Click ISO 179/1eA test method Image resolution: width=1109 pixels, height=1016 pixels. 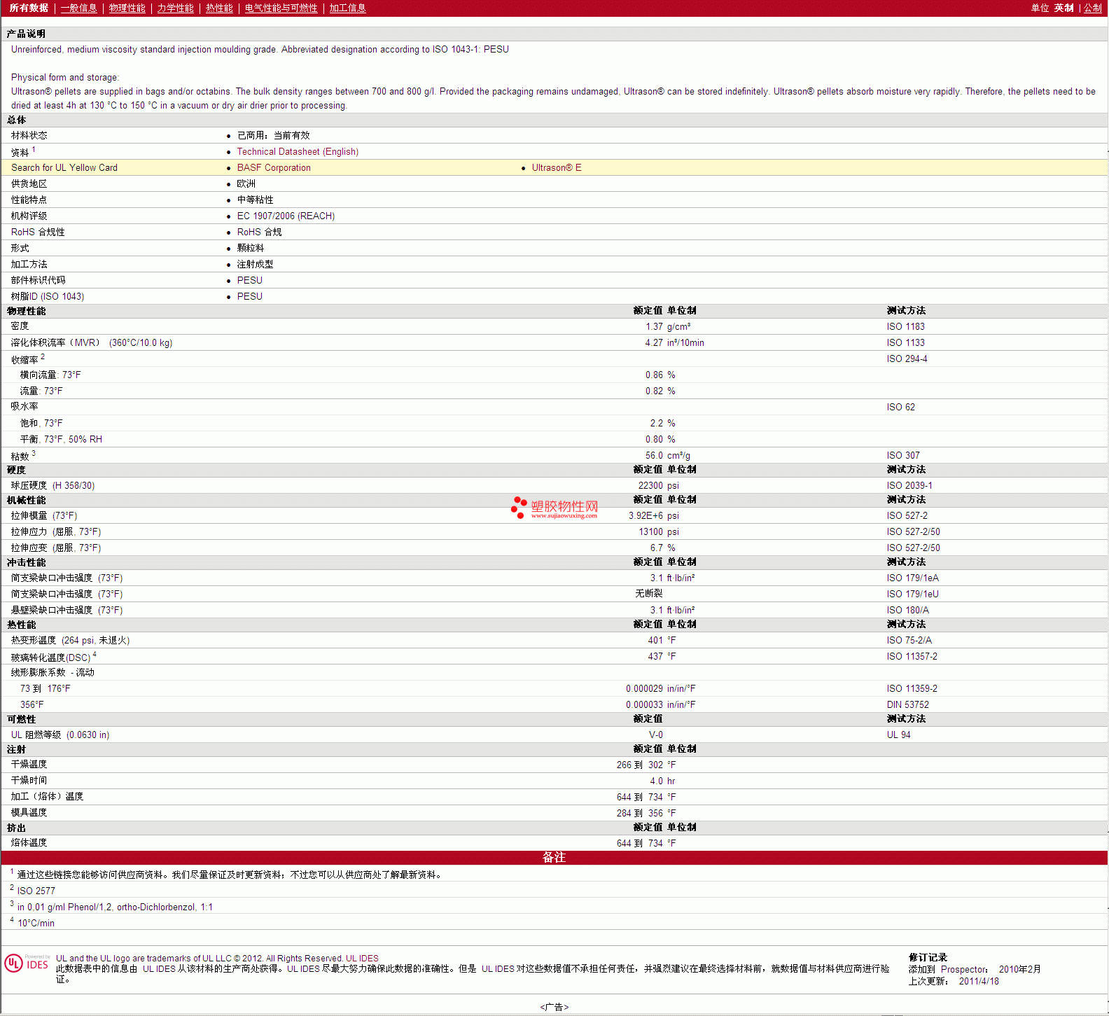click(x=912, y=578)
